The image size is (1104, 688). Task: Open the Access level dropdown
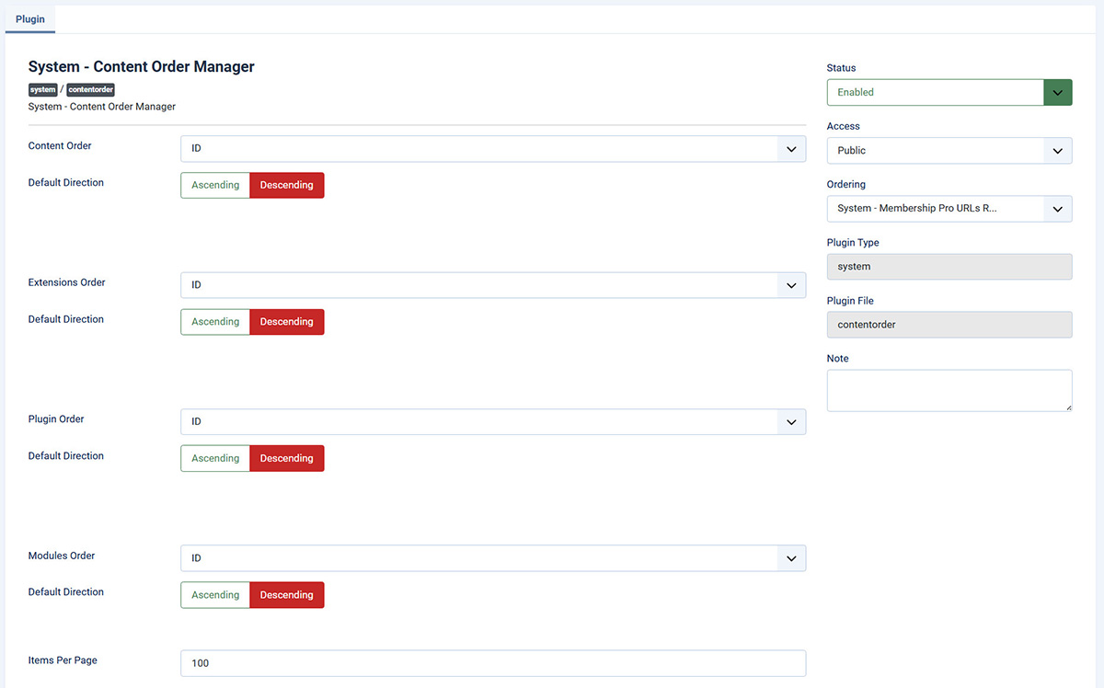949,150
